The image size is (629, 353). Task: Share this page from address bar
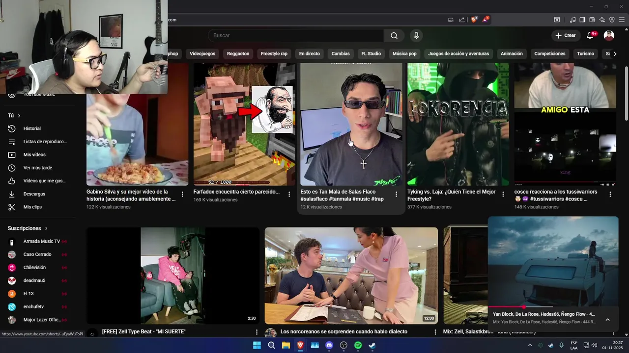[462, 20]
